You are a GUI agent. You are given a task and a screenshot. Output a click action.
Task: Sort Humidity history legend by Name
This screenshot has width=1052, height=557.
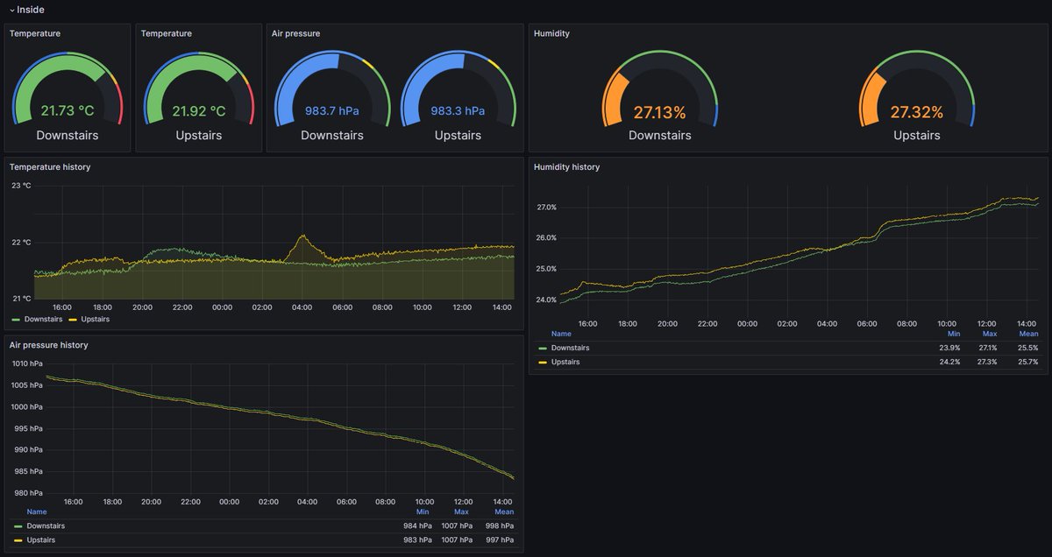click(561, 334)
